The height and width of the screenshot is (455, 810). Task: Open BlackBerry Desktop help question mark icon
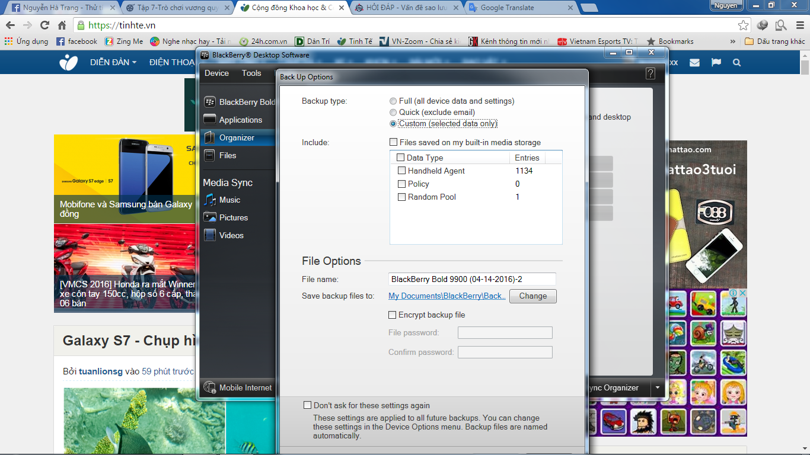(650, 73)
